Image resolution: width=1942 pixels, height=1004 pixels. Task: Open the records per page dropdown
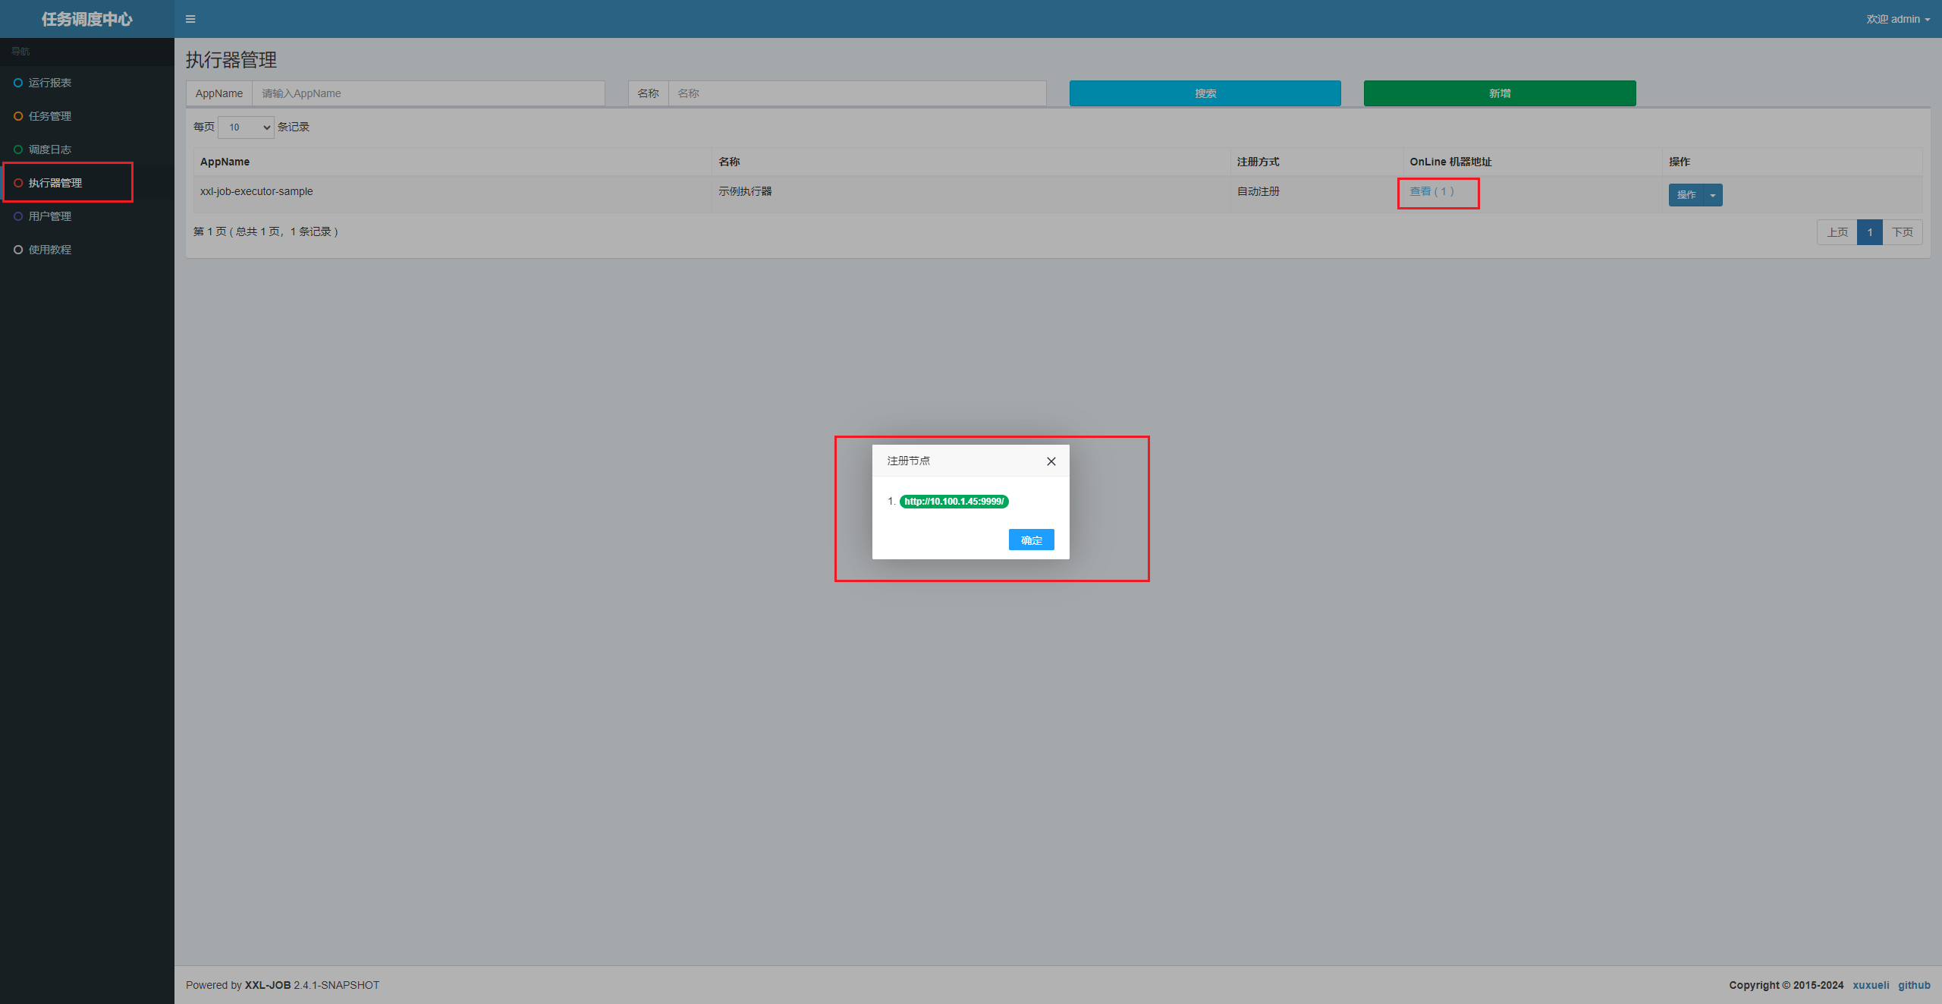pyautogui.click(x=246, y=127)
